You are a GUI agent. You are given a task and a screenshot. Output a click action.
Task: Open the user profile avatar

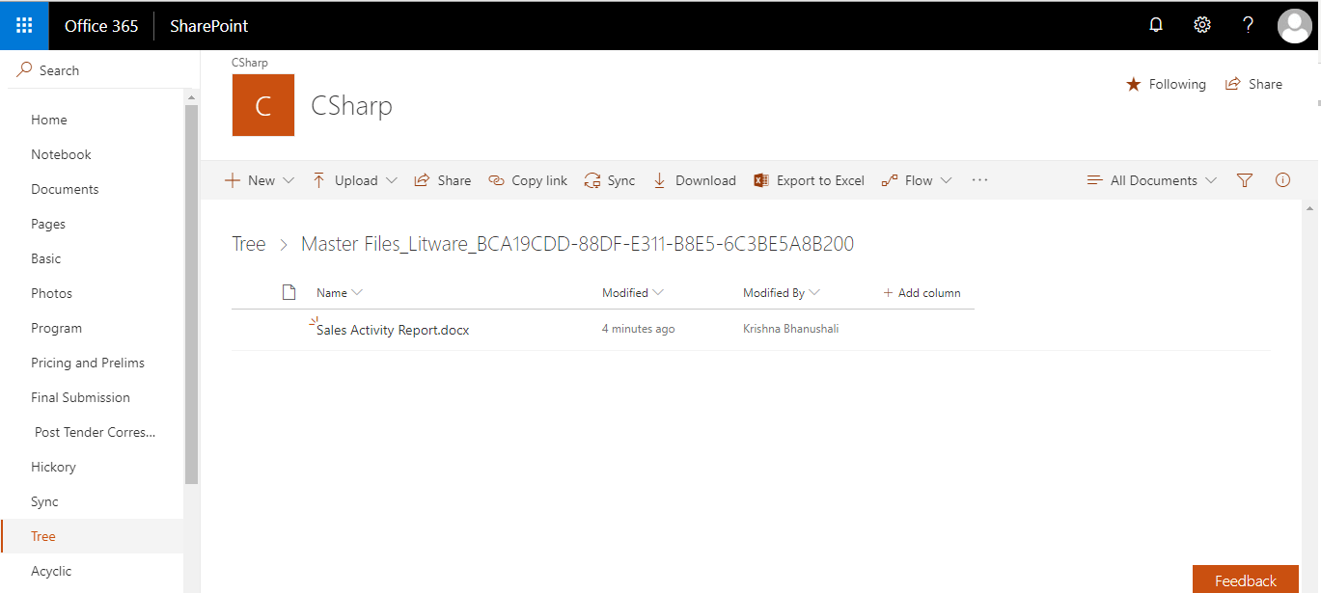click(1294, 26)
